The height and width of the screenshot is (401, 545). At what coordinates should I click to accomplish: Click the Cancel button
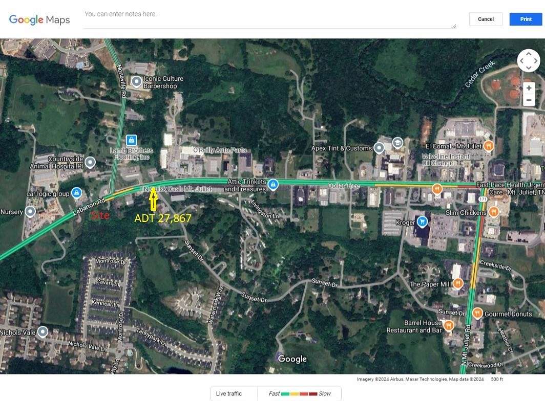pyautogui.click(x=485, y=19)
